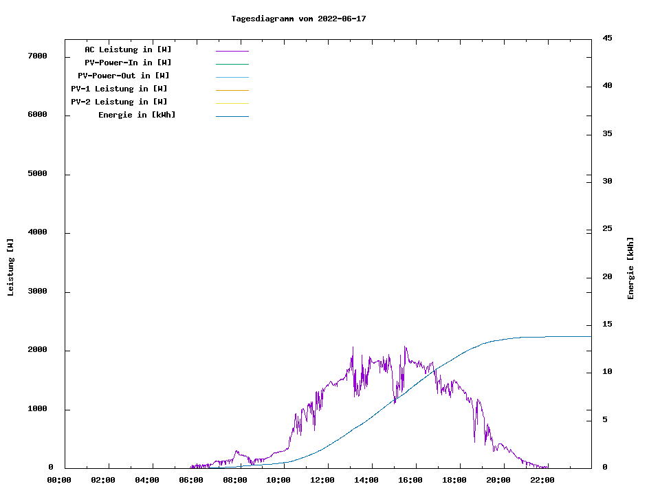660x495 pixels.
Task: Select the AC Leistung legend label
Action: (128, 49)
